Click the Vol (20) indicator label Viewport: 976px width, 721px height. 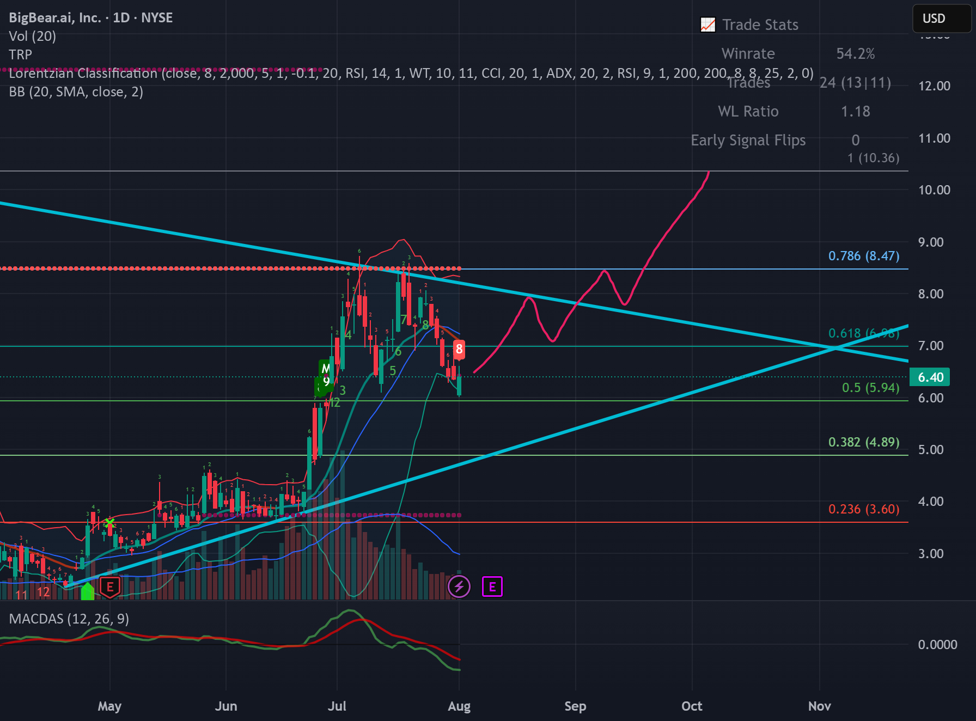[x=33, y=36]
